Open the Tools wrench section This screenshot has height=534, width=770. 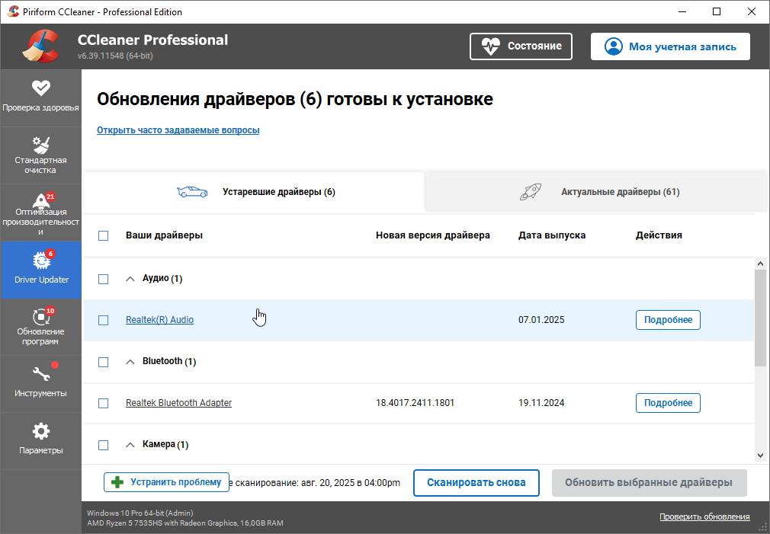40,383
